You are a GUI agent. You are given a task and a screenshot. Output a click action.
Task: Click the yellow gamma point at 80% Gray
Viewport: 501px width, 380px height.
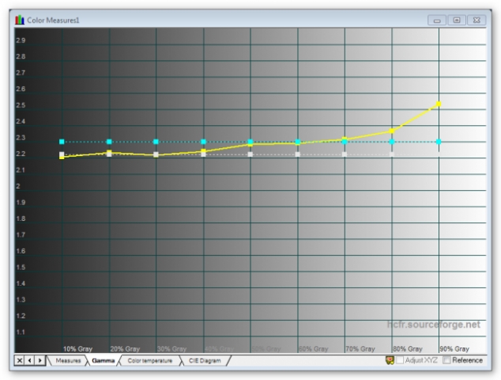tap(391, 131)
